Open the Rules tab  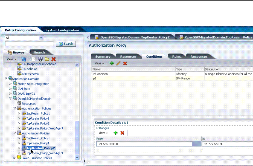[176, 57]
